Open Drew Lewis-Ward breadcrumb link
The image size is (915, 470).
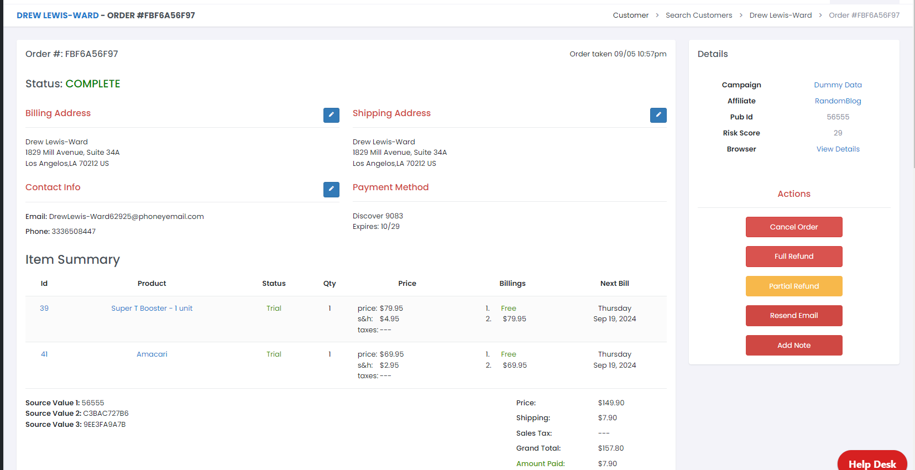[780, 15]
